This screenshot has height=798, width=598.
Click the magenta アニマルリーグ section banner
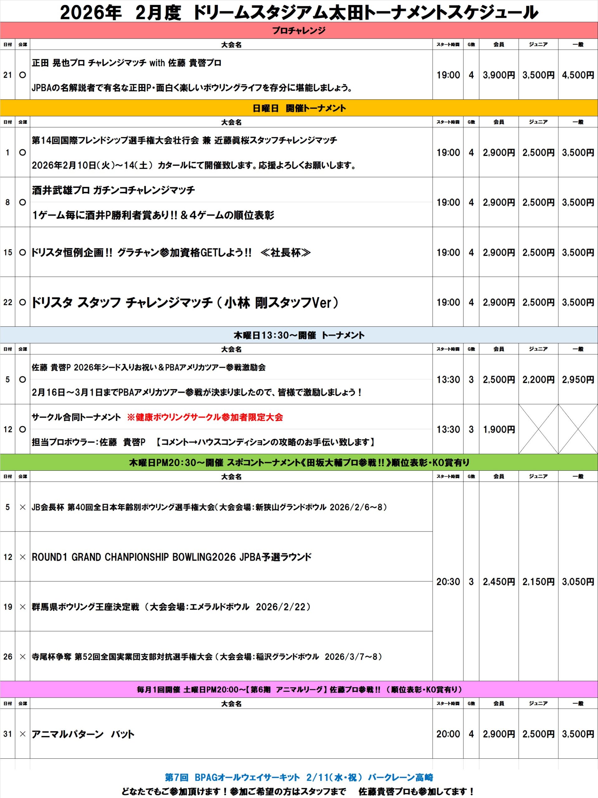click(x=299, y=690)
